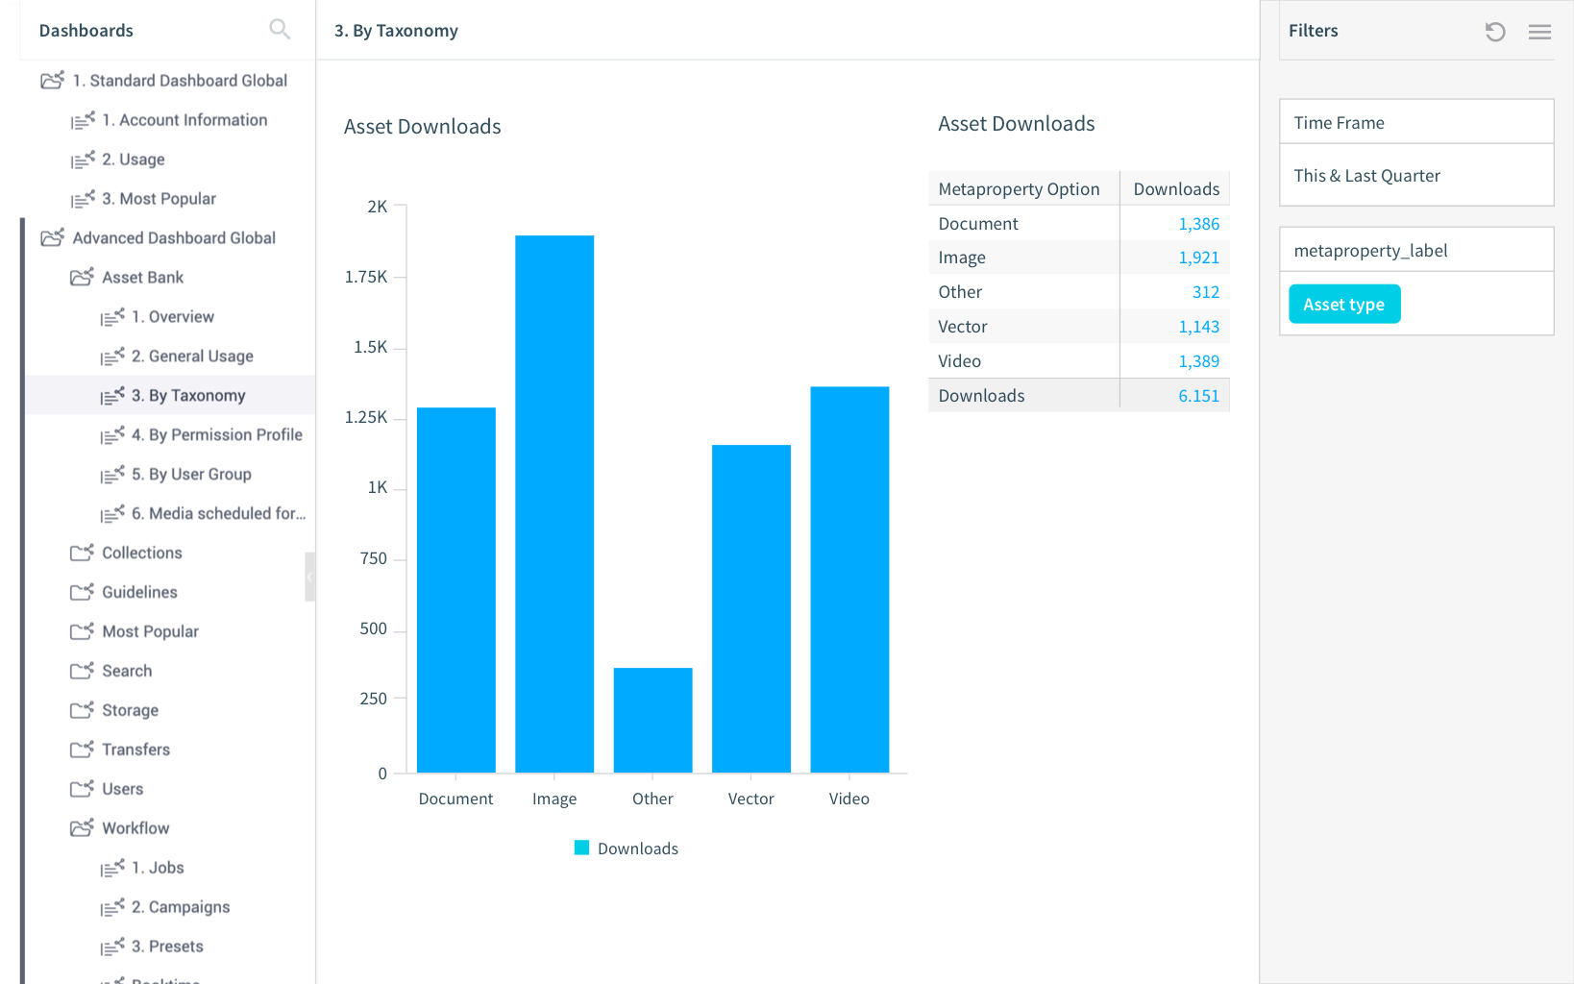Click the folder icon beside Collections

(81, 553)
